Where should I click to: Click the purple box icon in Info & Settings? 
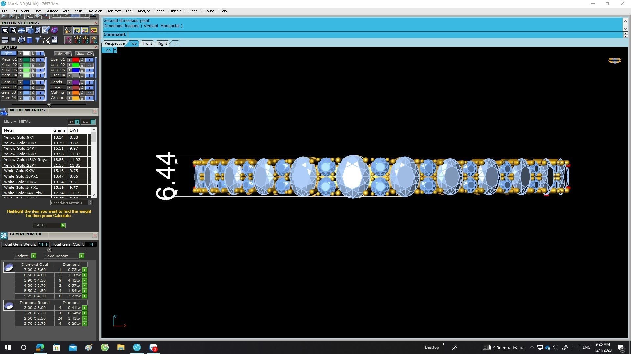[x=54, y=30]
